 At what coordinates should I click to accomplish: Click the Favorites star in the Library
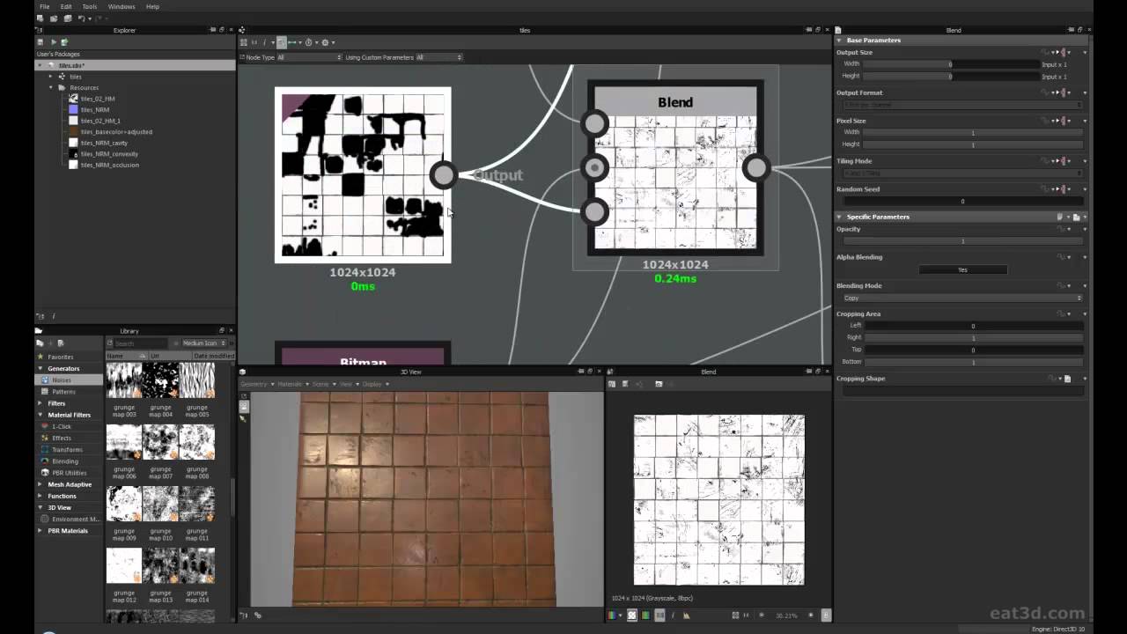point(41,357)
